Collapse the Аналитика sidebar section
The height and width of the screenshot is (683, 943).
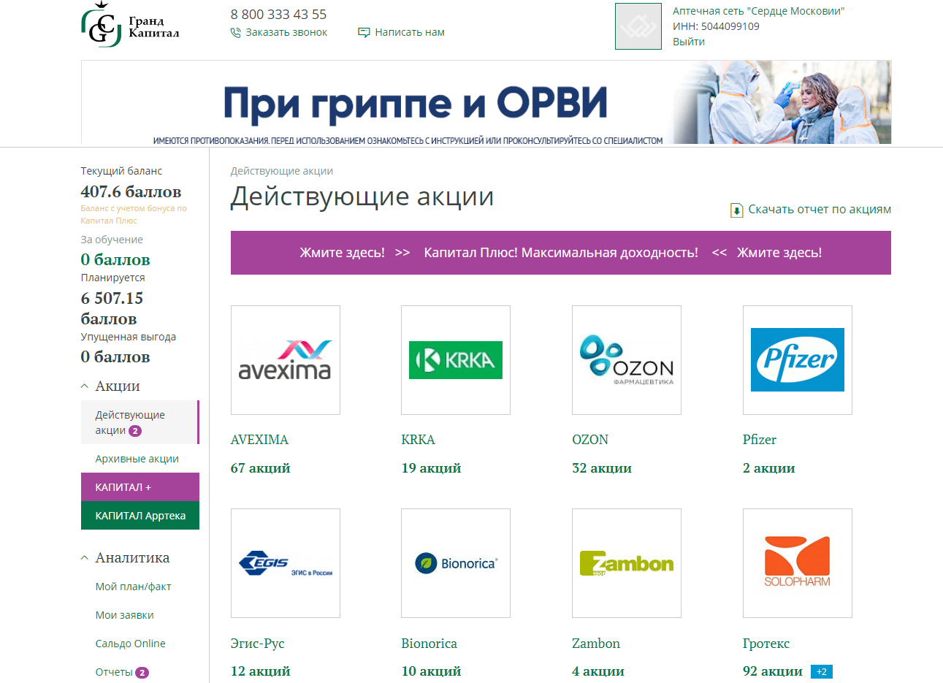[x=125, y=558]
